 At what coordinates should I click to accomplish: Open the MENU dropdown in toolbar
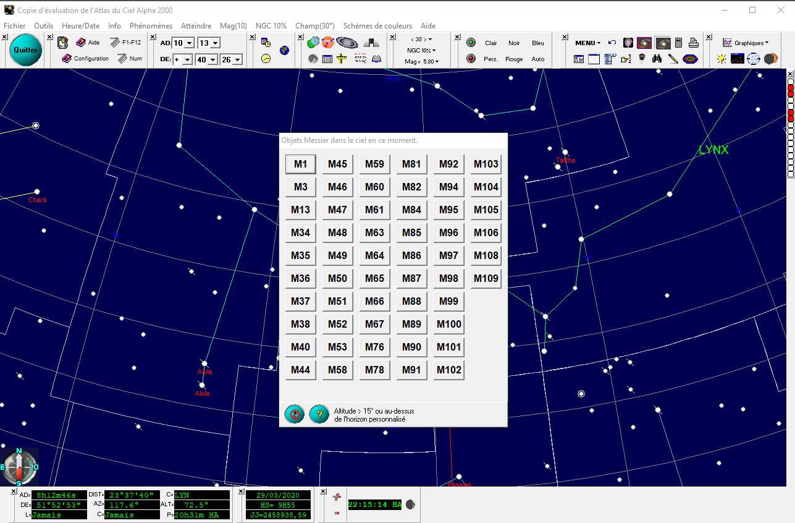click(587, 43)
